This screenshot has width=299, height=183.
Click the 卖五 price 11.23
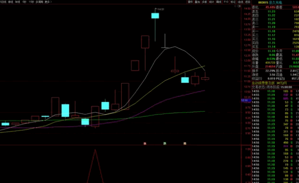pos(271,12)
